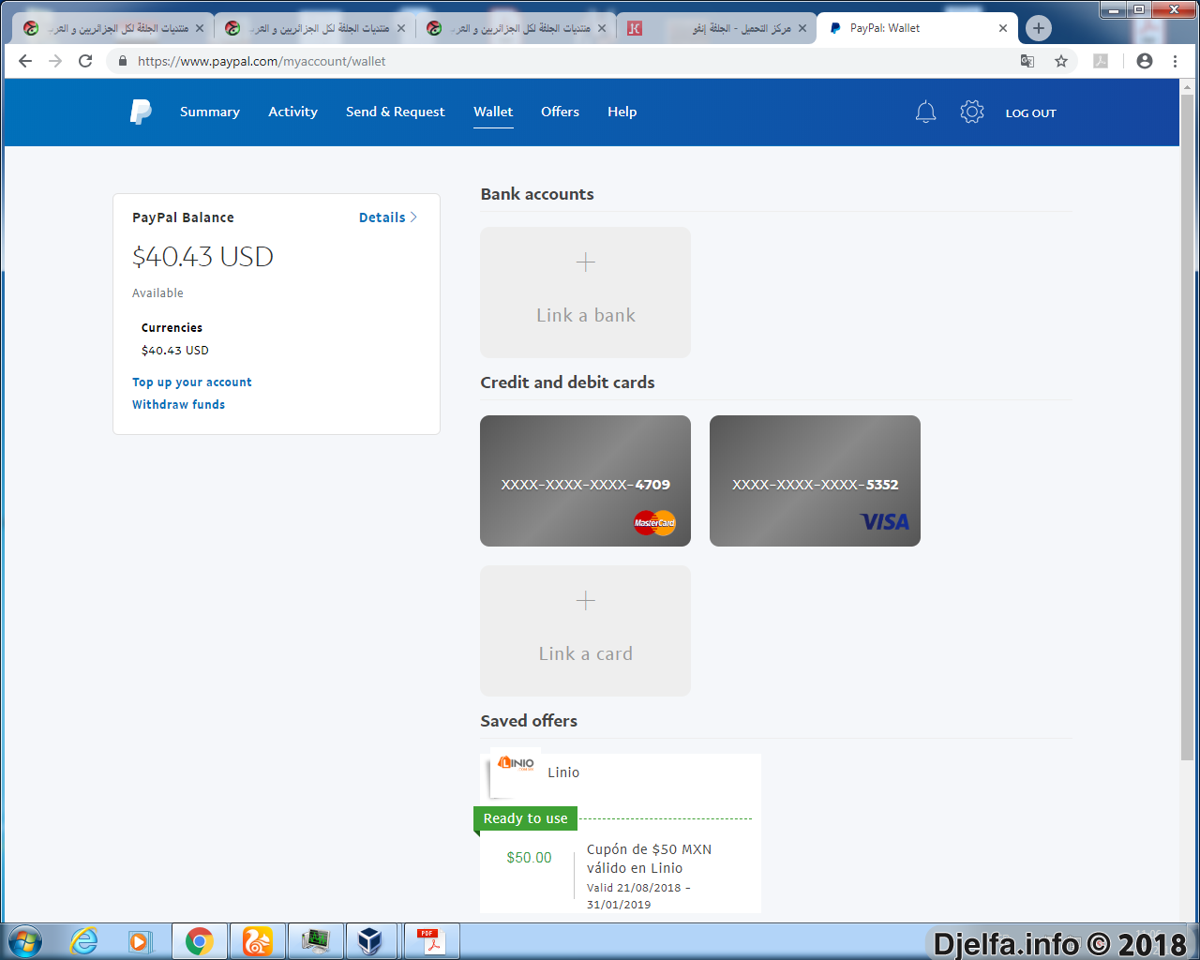This screenshot has width=1200, height=960.
Task: Click the PDF extension icon in toolbar
Action: (x=1101, y=61)
